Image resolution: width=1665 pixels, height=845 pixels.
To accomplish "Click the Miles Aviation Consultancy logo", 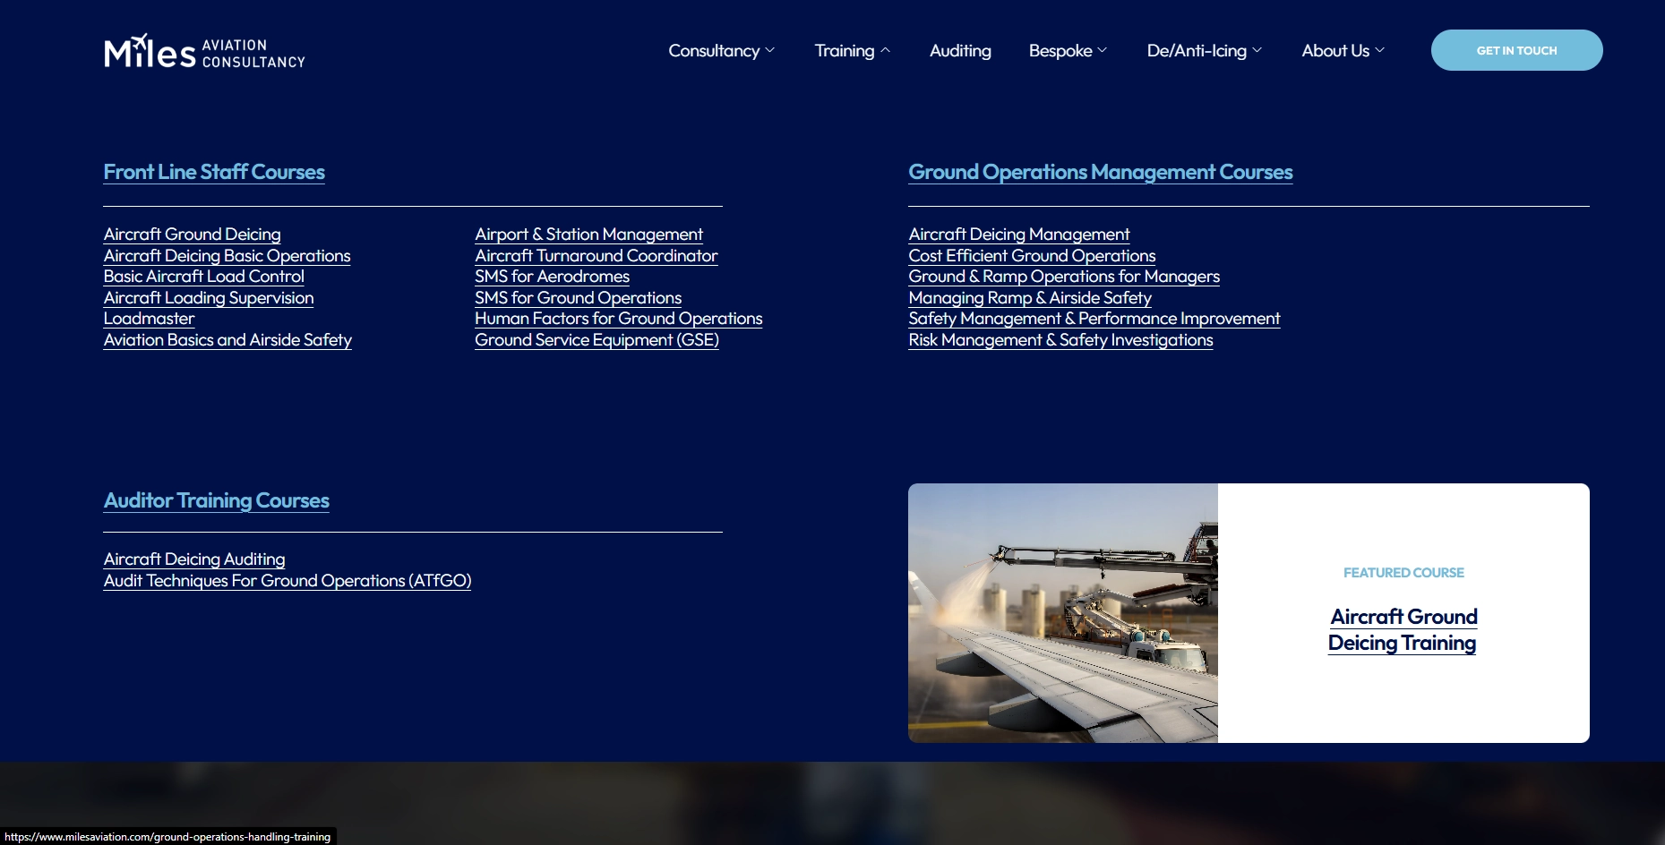I will pyautogui.click(x=204, y=52).
